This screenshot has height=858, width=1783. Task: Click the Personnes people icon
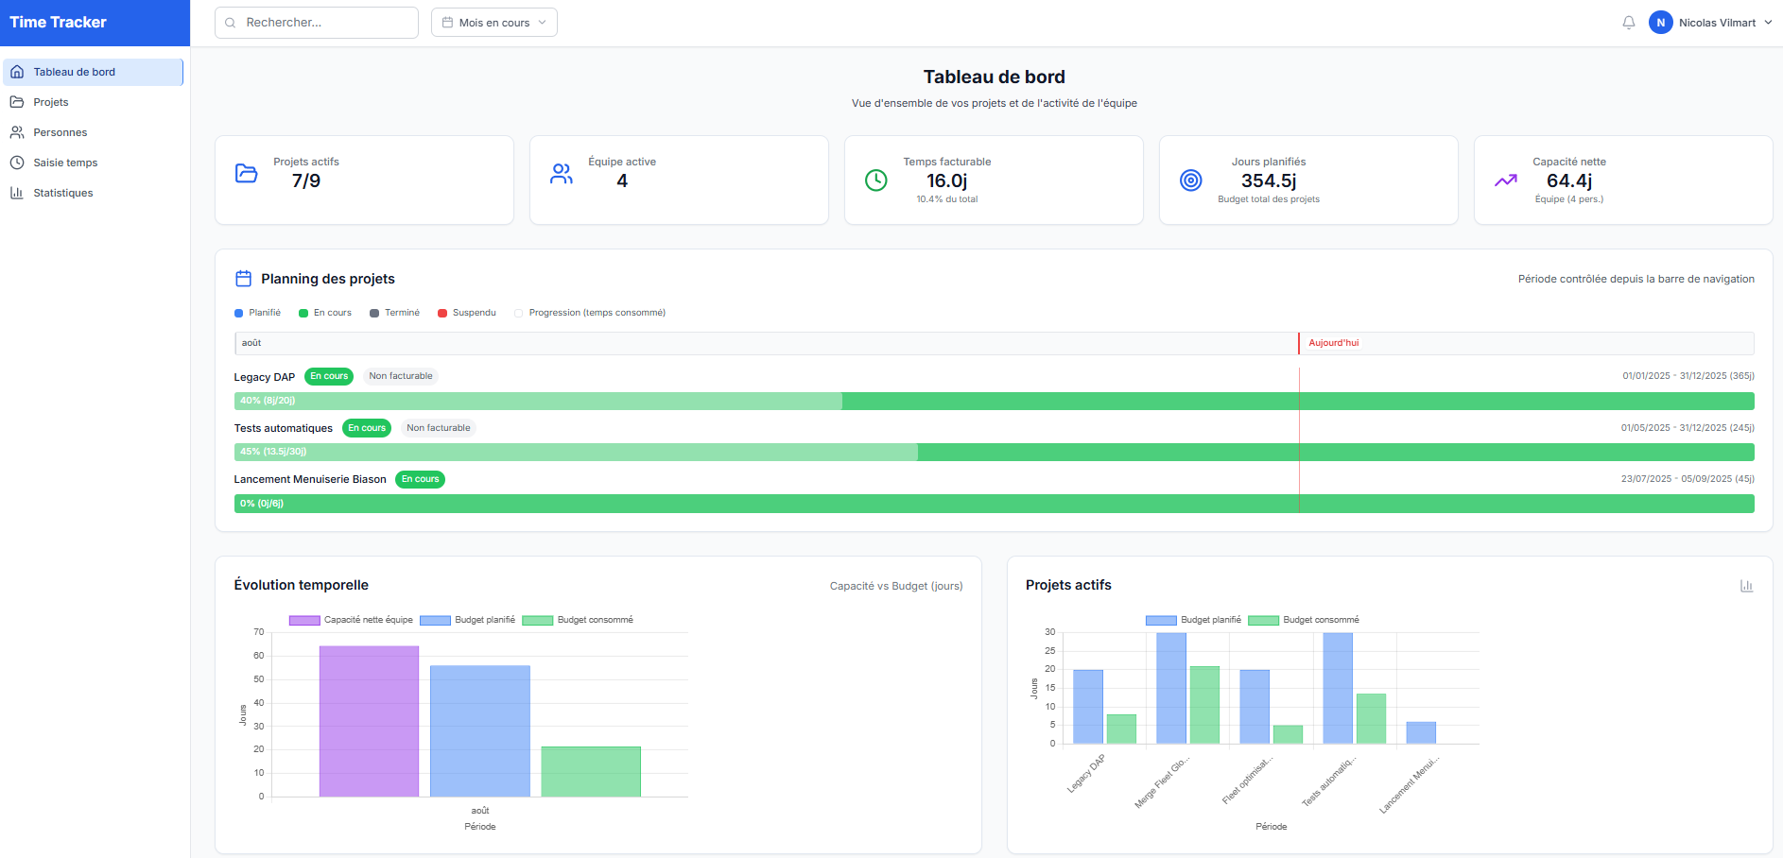point(17,132)
